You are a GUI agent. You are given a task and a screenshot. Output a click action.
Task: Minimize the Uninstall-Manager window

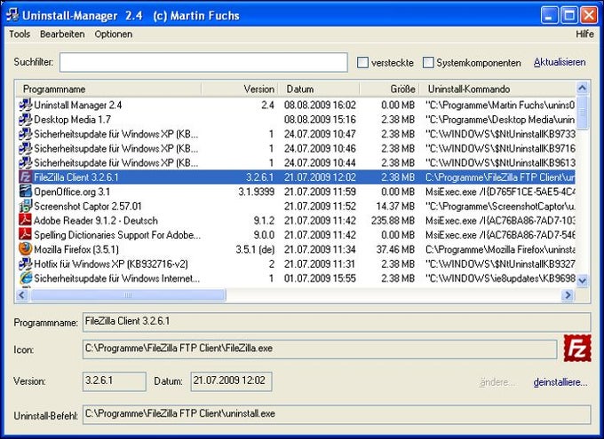coord(549,15)
